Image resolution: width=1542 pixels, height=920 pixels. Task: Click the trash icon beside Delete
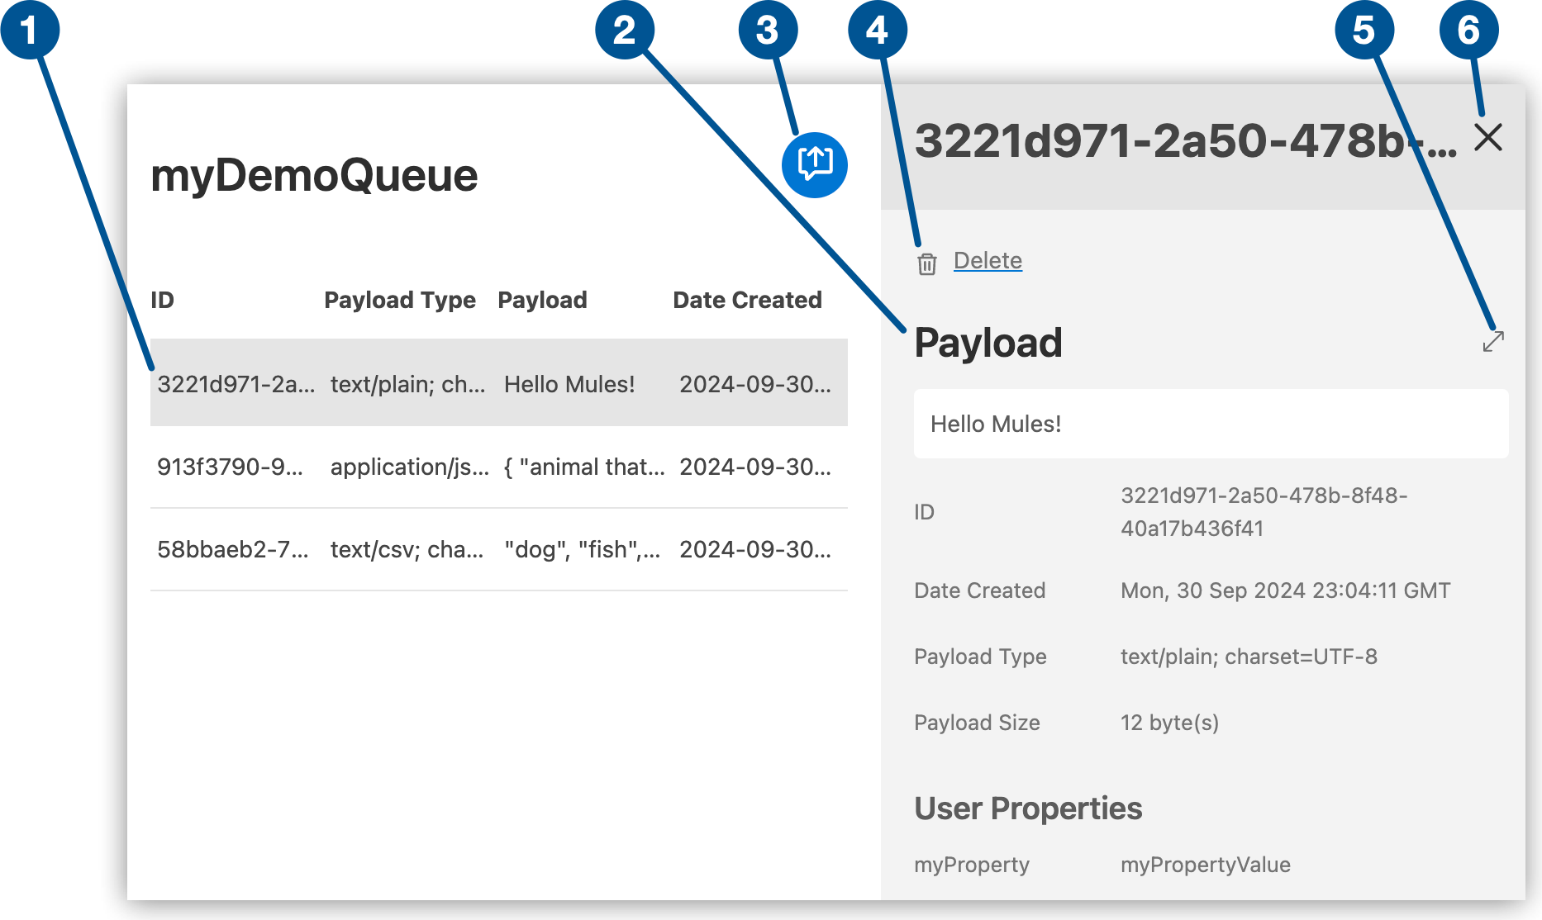(x=926, y=262)
